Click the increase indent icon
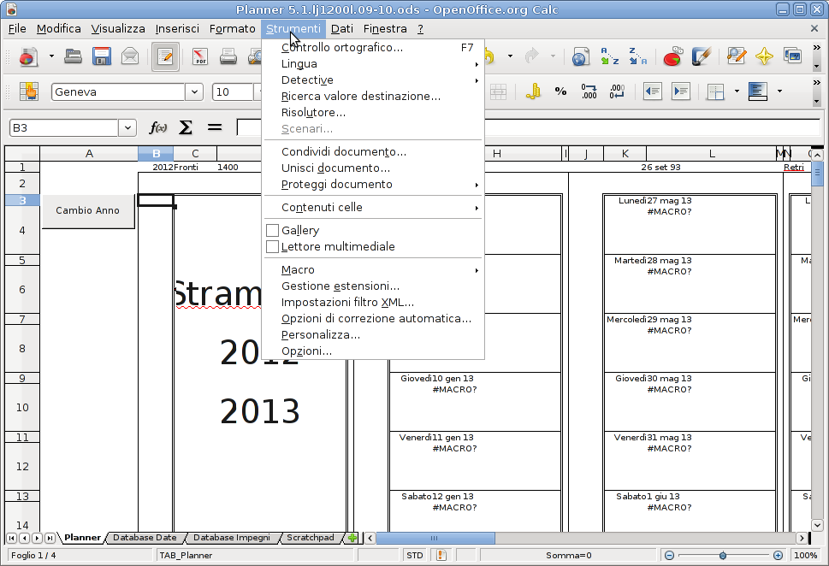The width and height of the screenshot is (829, 566). point(681,91)
